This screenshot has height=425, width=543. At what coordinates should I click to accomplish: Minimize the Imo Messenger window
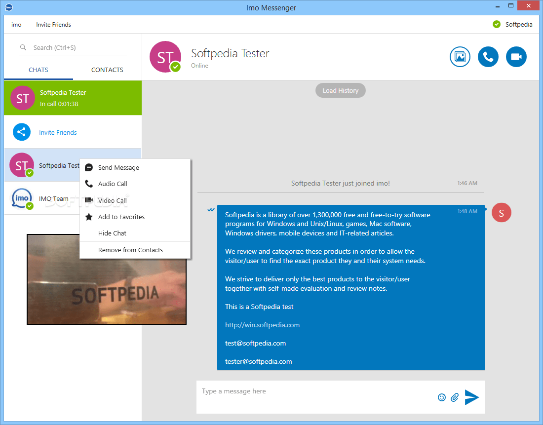tap(498, 6)
